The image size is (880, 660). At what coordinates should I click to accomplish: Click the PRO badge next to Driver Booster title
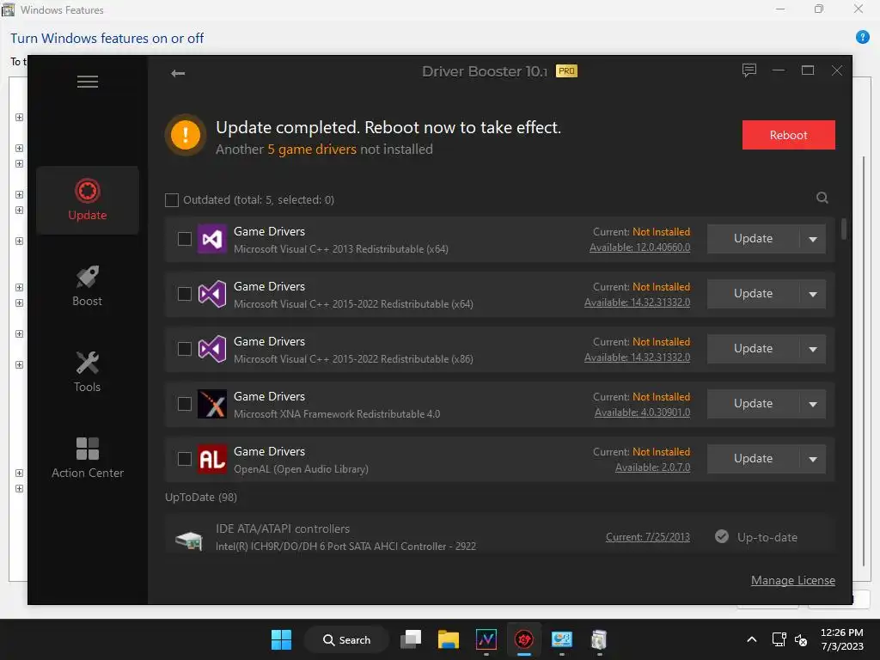[x=566, y=71]
